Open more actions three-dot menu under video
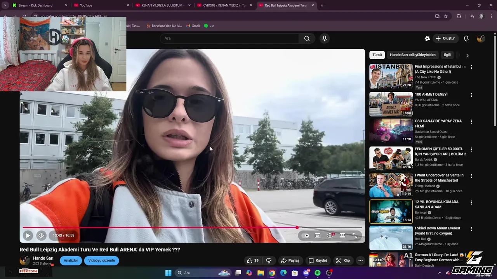The image size is (497, 279). (x=360, y=260)
